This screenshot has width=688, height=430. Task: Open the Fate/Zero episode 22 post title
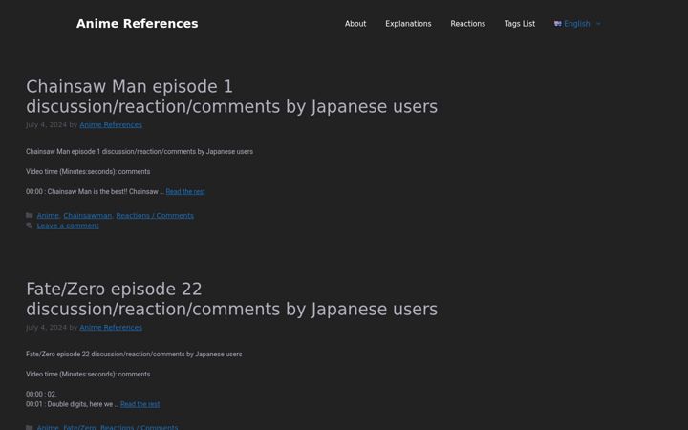click(x=231, y=299)
